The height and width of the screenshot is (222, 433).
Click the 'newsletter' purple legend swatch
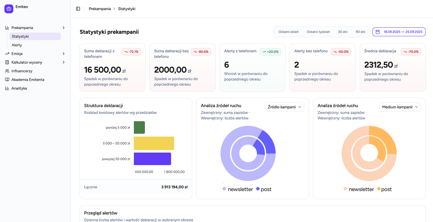(x=224, y=189)
